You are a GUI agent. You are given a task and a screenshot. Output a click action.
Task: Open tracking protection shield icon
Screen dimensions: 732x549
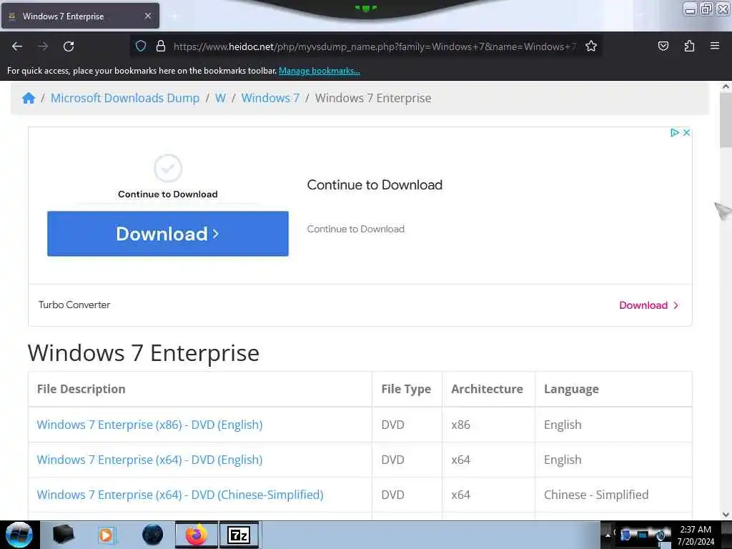tap(141, 46)
